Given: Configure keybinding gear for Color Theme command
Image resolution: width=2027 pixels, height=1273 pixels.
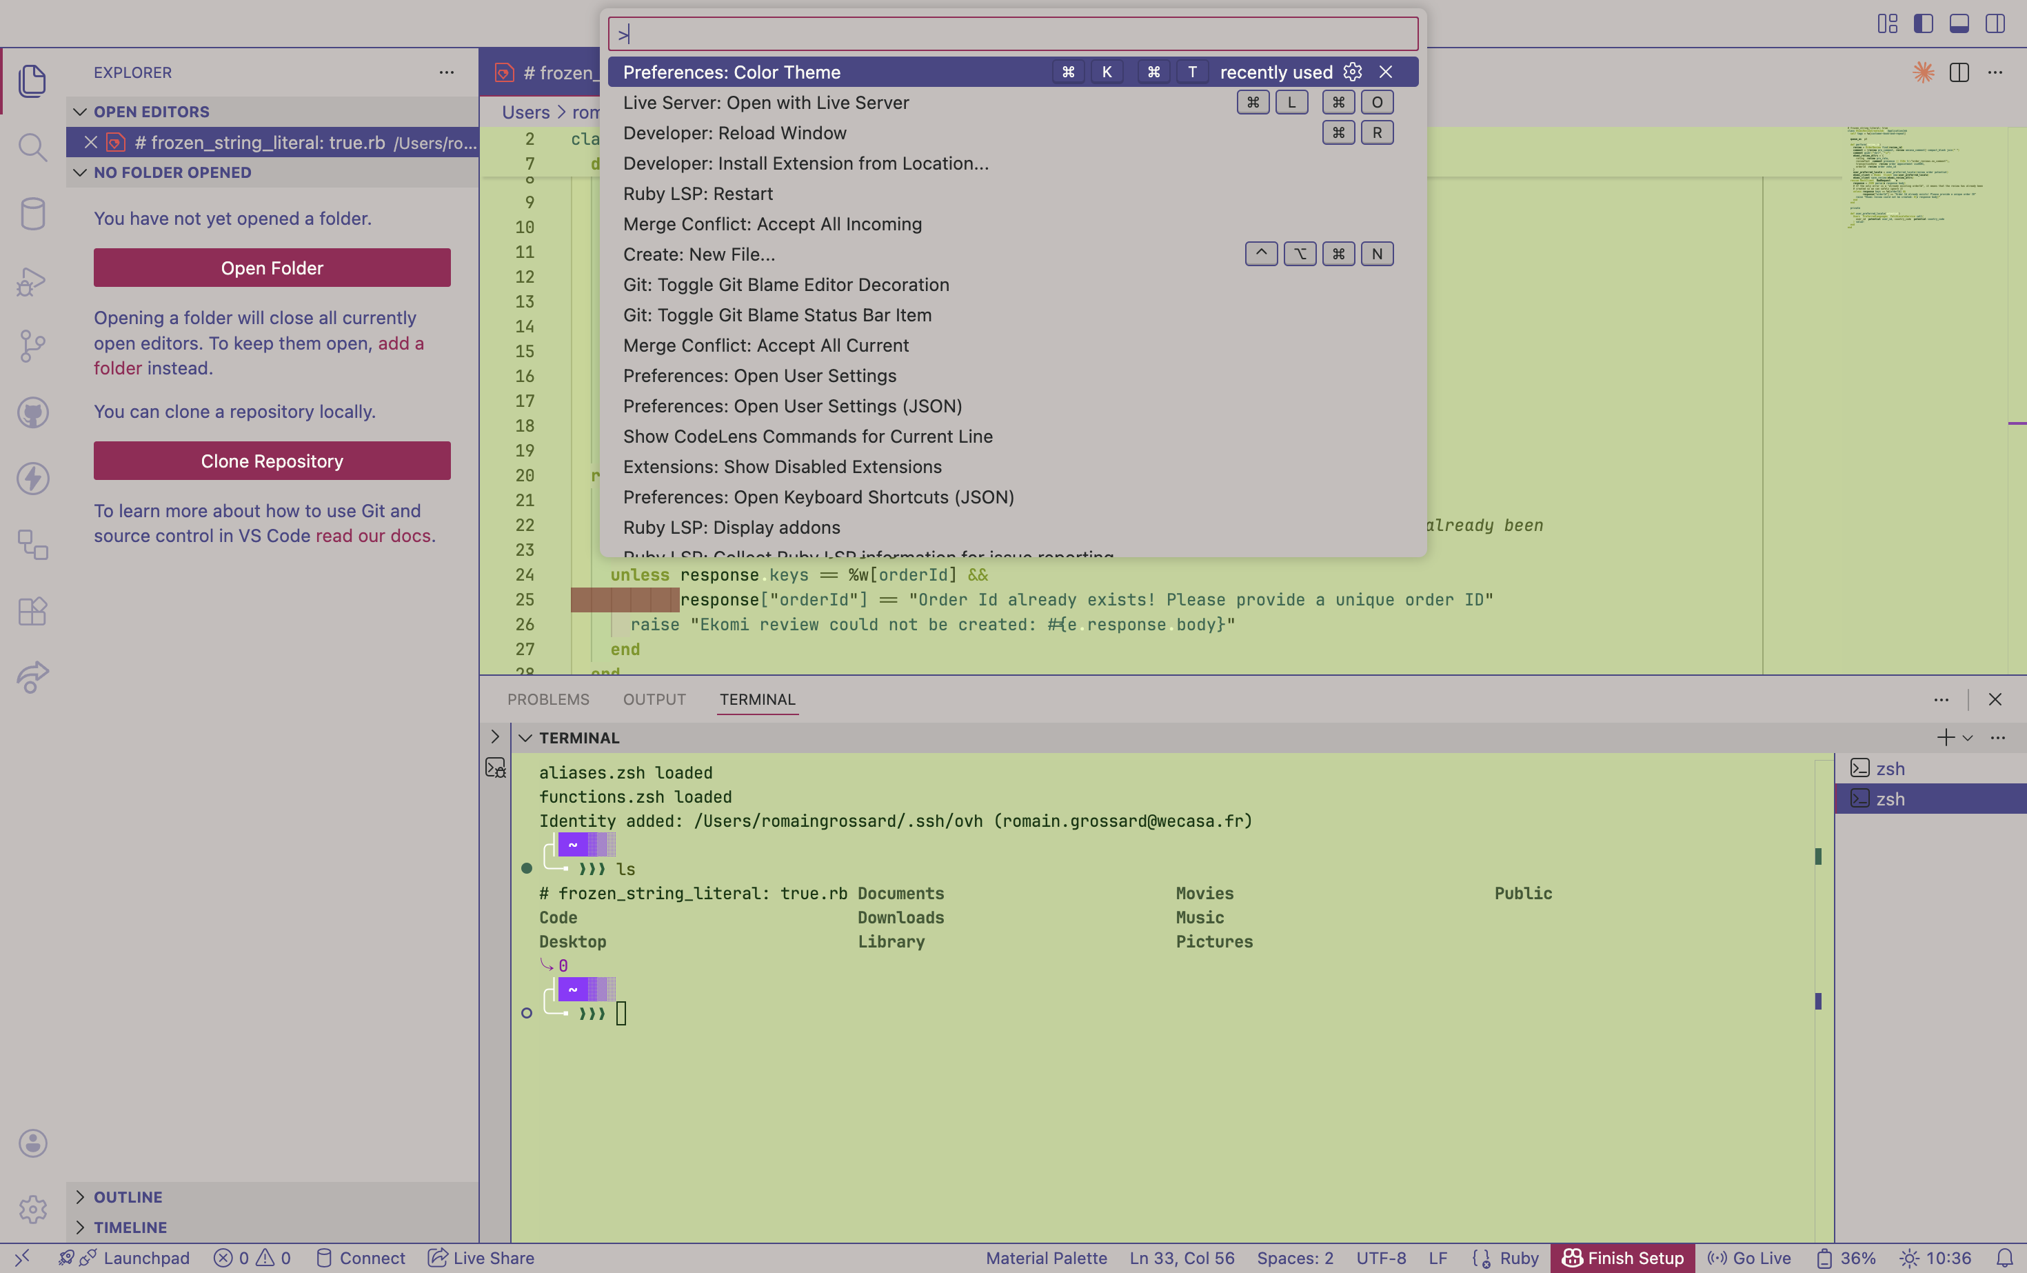Looking at the screenshot, I should click(1353, 72).
